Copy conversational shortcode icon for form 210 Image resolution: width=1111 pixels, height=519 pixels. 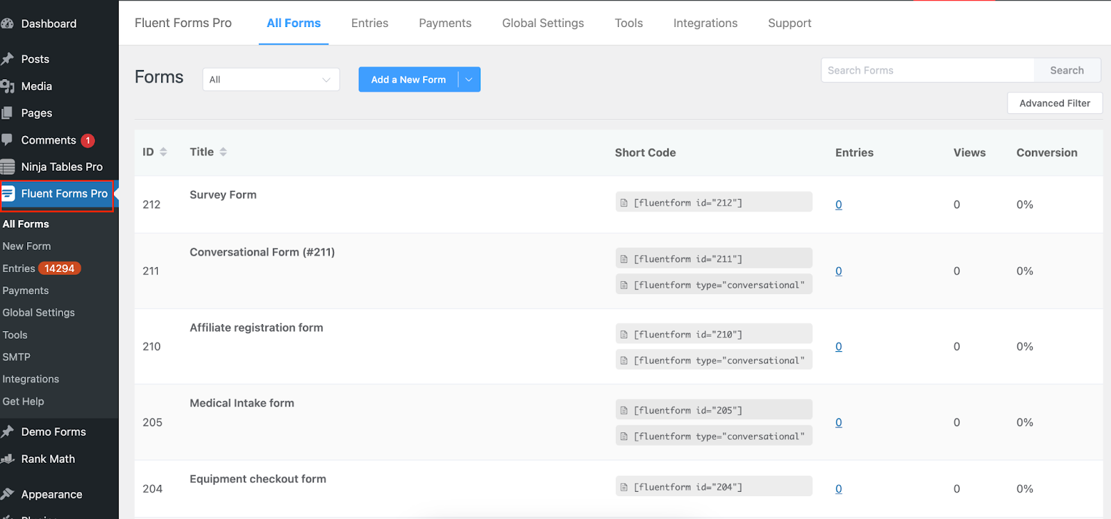pyautogui.click(x=624, y=360)
